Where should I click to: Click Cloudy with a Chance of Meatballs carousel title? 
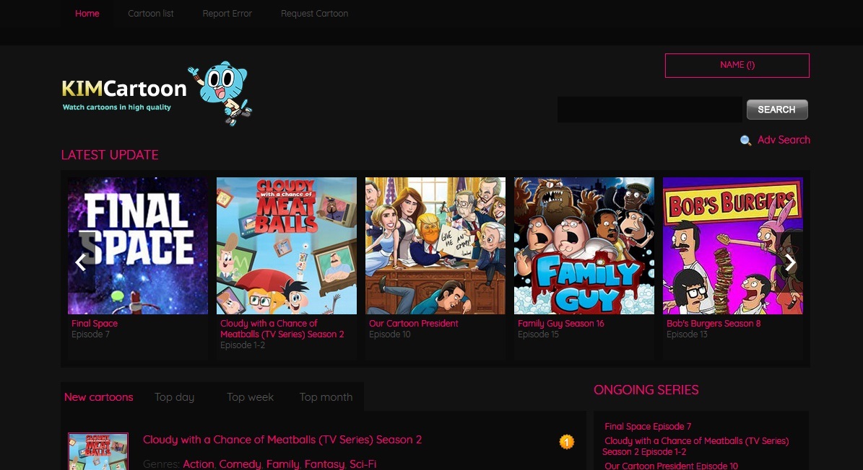[282, 329]
